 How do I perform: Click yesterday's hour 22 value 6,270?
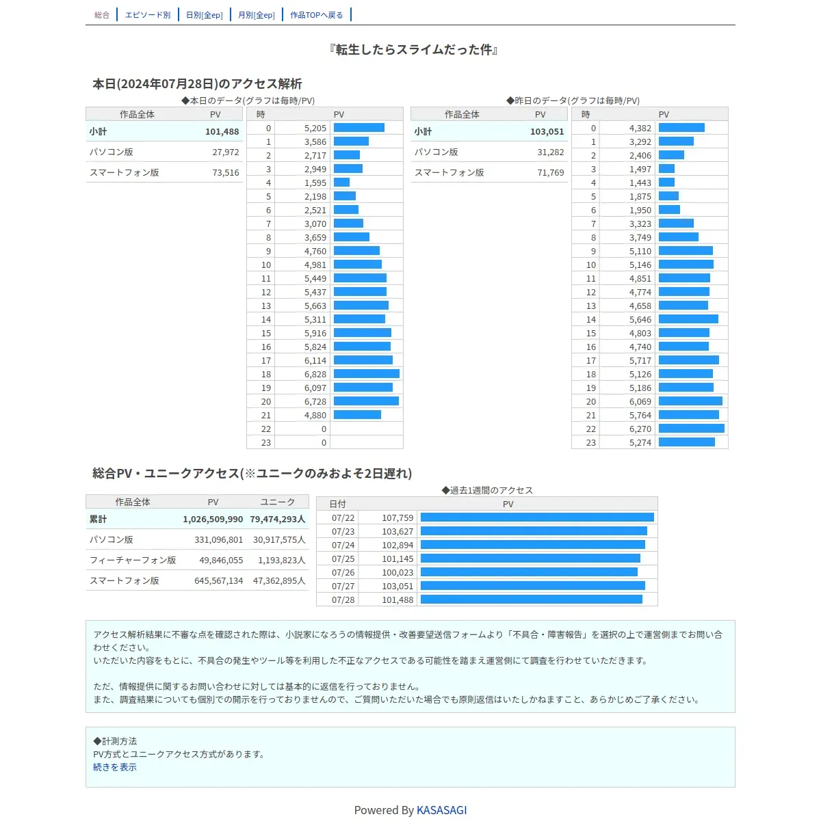640,429
